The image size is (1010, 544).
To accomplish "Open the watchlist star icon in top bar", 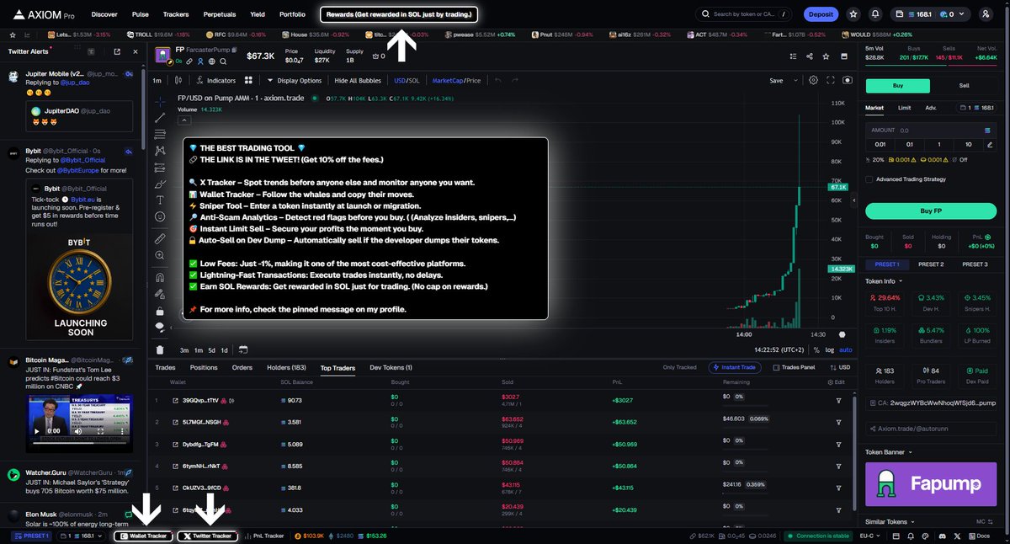I will pyautogui.click(x=854, y=14).
